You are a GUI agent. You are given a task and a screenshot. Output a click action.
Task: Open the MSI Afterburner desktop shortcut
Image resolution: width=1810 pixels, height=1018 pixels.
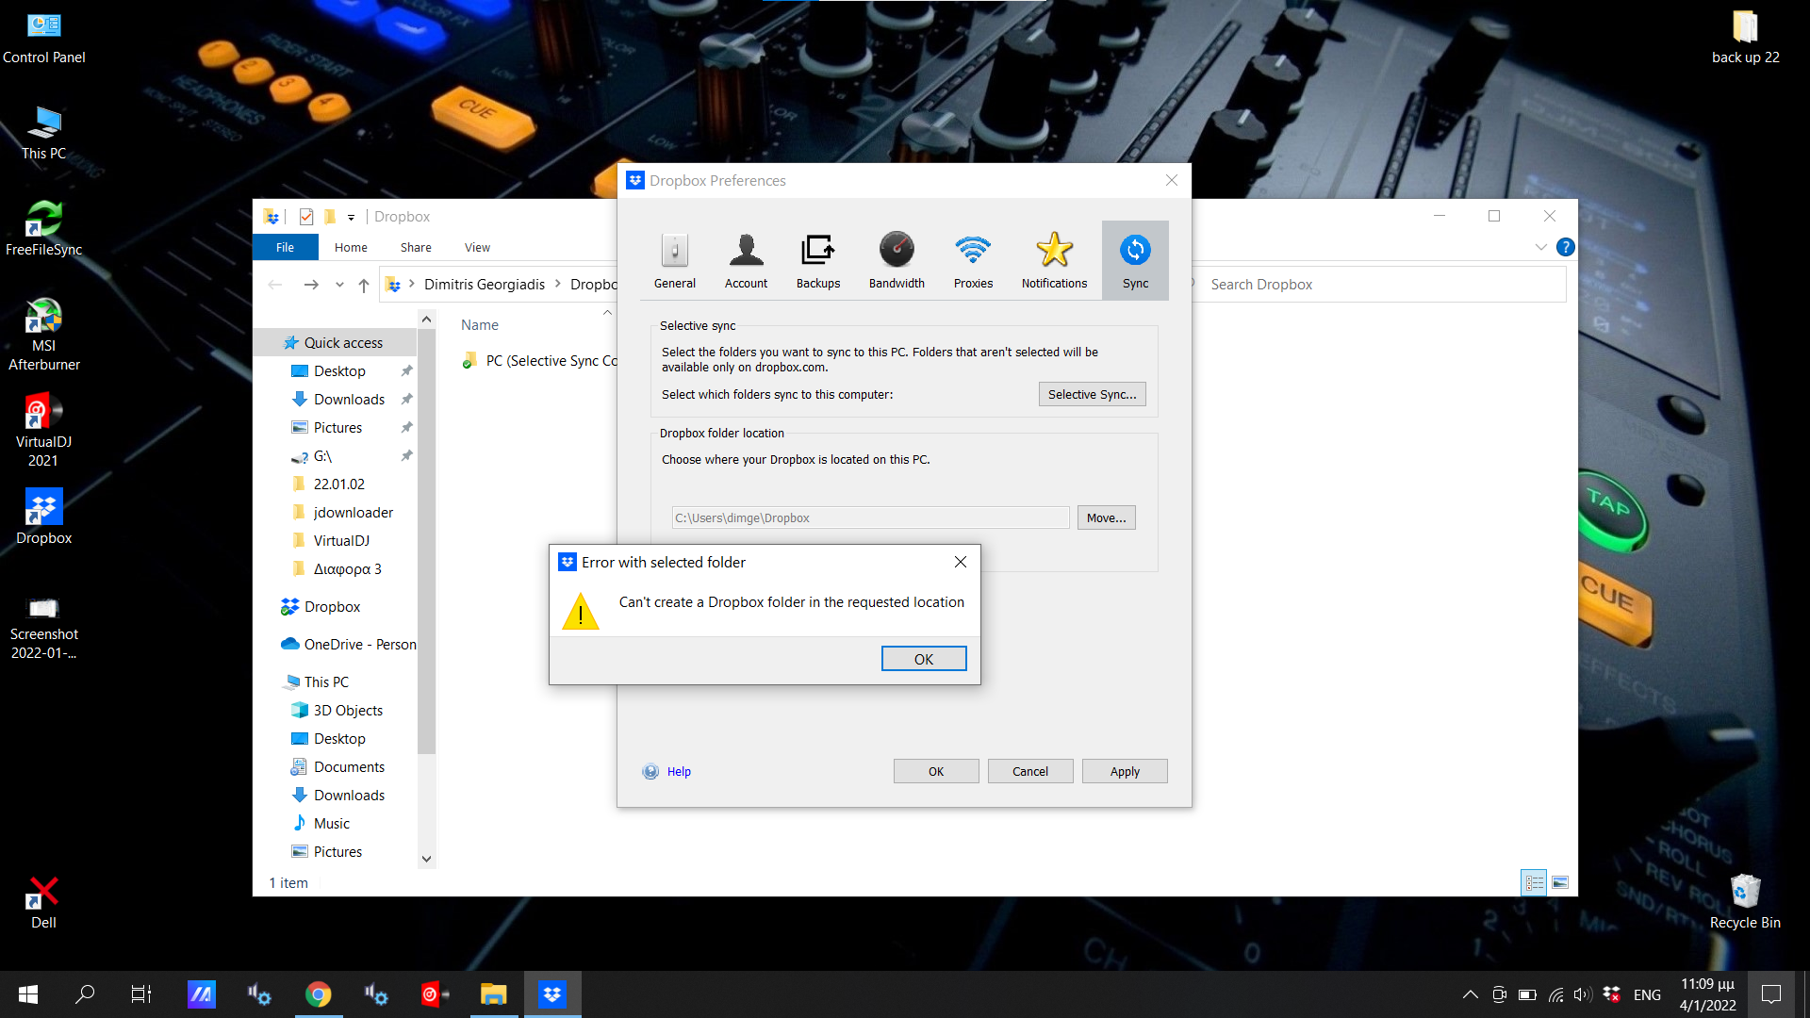[43, 335]
